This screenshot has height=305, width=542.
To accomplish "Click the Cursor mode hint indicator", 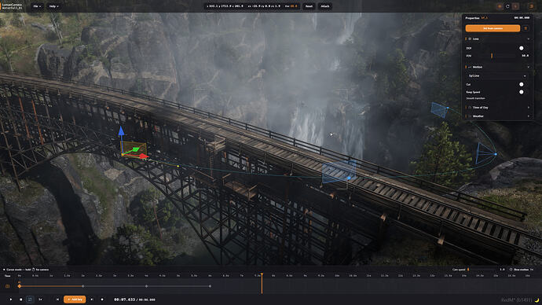I will click(x=26, y=270).
